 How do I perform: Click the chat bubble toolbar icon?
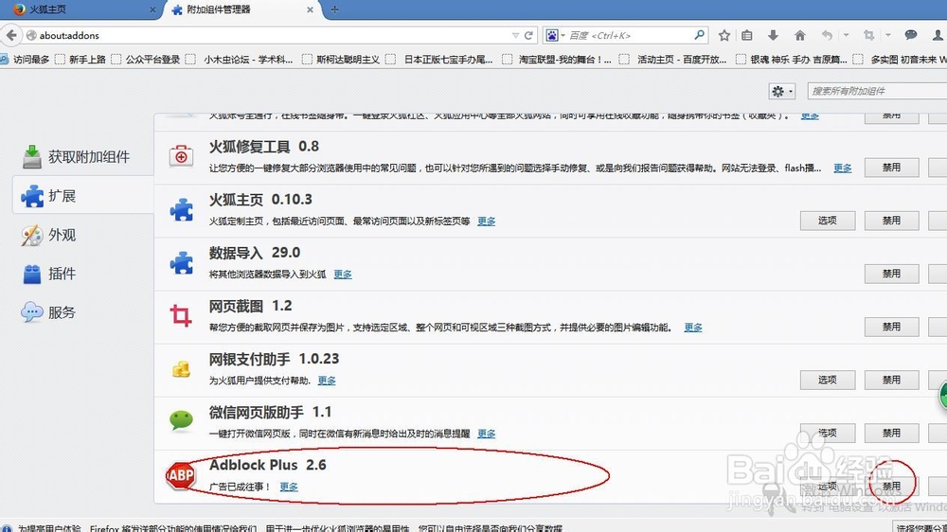pyautogui.click(x=911, y=35)
